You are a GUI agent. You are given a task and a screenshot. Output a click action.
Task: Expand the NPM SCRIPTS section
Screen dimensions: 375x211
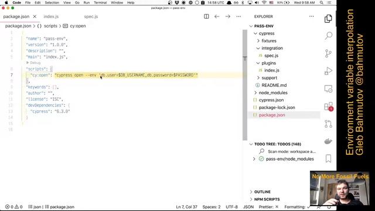point(251,199)
